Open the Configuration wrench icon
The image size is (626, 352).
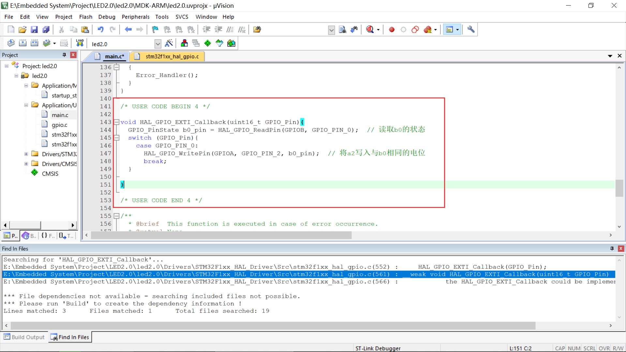pos(471,30)
